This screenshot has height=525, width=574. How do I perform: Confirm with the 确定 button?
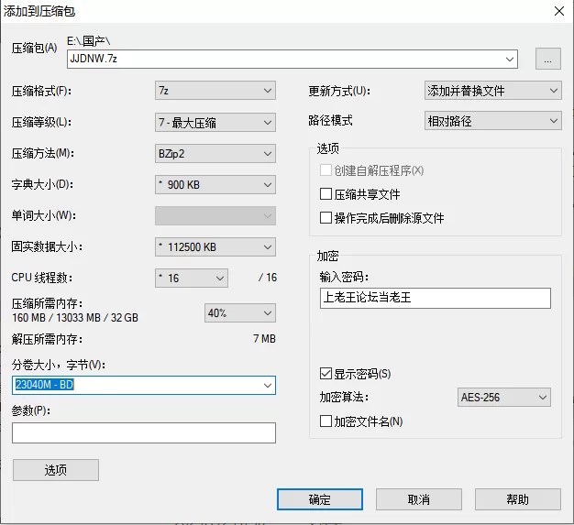click(320, 499)
